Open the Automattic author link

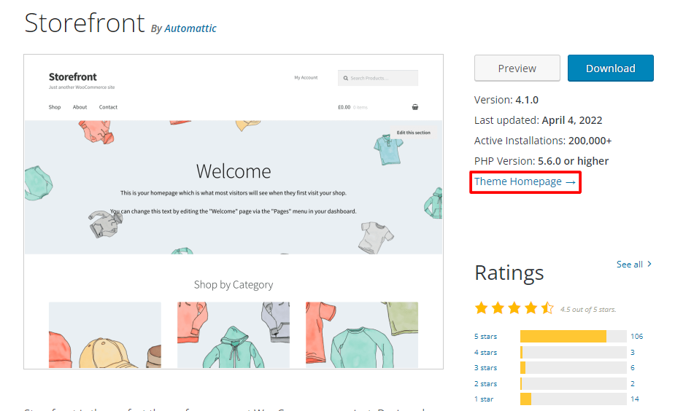[190, 28]
